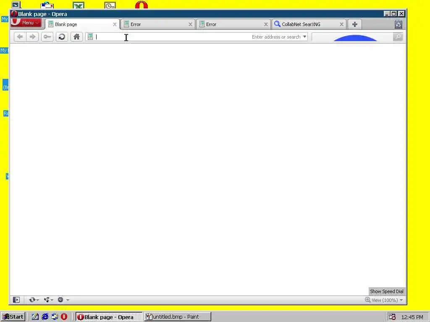The width and height of the screenshot is (430, 322).
Task: Launch Opera from quick launch
Action: [x=64, y=317]
